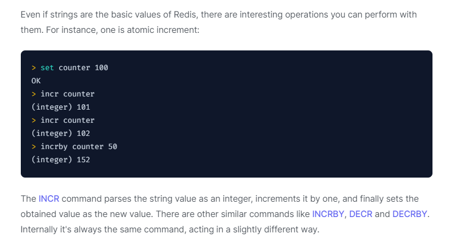Viewport: 450px width, 245px height.
Task: Select the '(integer) 102' output line
Action: 61,133
